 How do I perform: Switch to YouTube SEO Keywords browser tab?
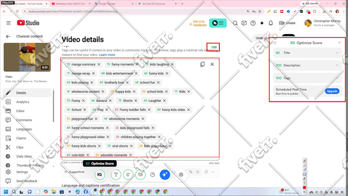(157, 4)
